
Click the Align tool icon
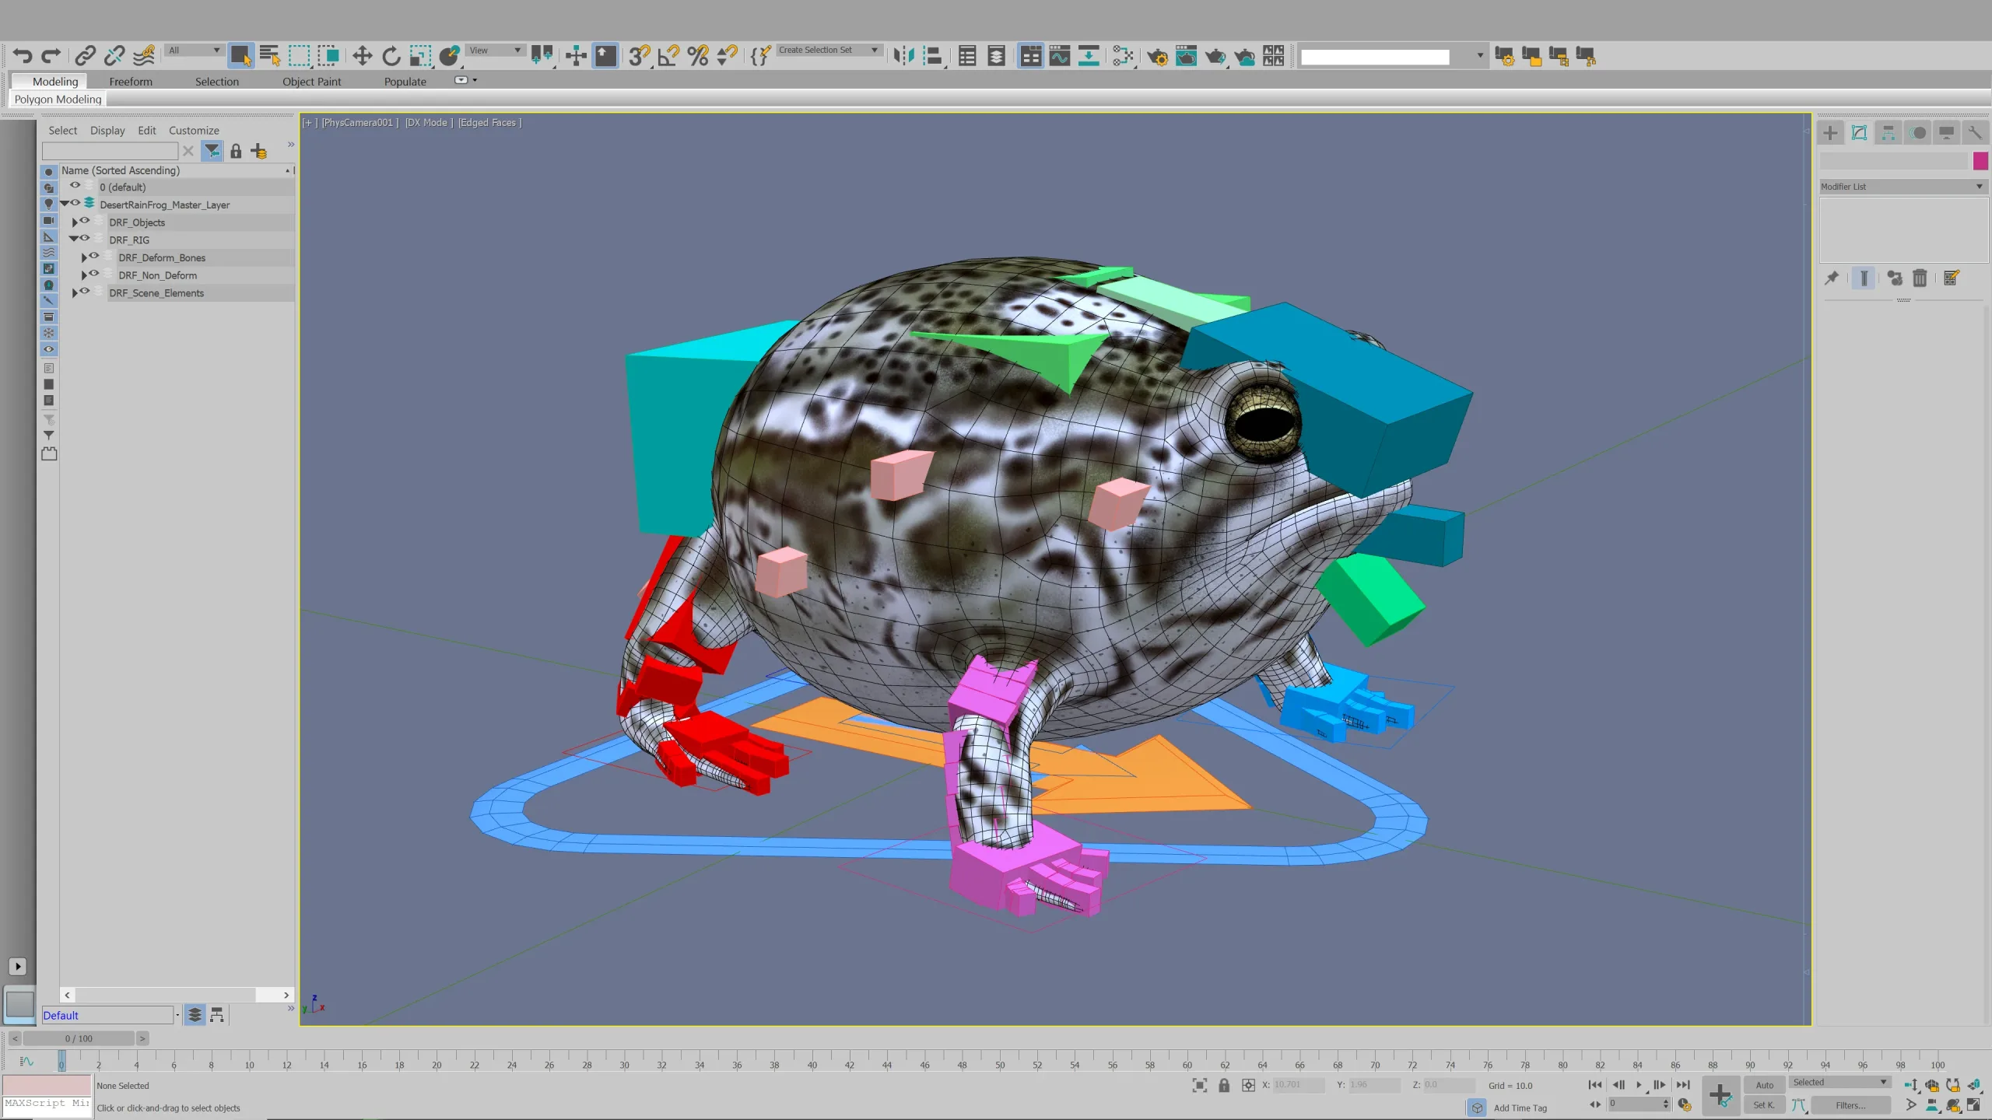click(933, 55)
